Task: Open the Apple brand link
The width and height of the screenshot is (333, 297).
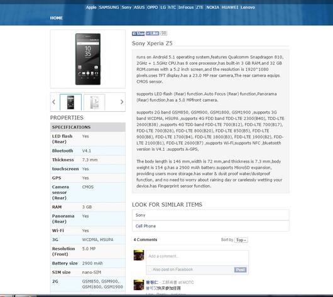Action: coord(91,8)
